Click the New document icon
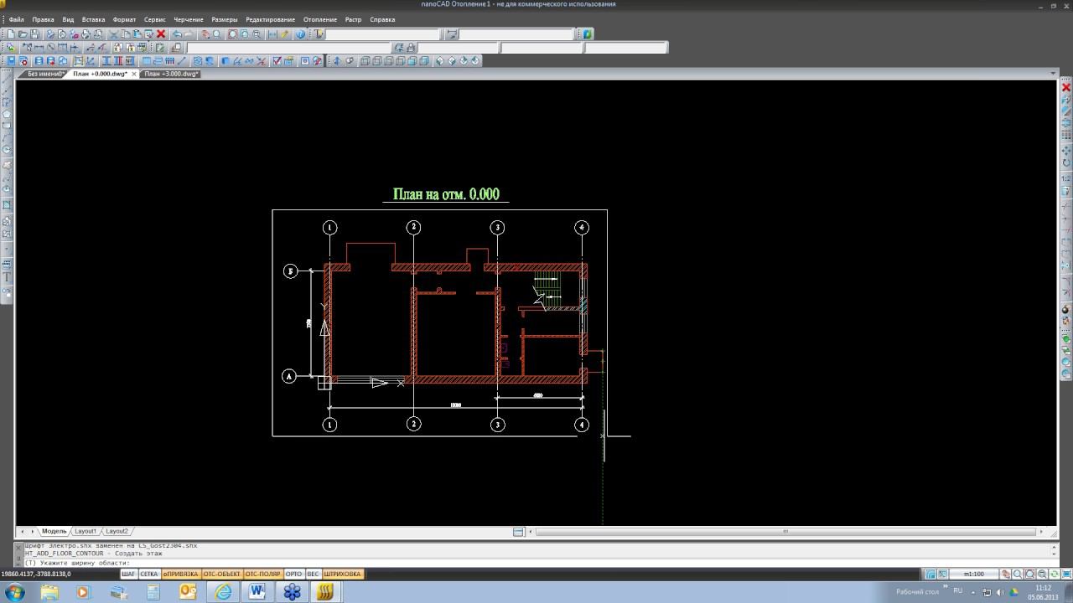 click(x=11, y=34)
